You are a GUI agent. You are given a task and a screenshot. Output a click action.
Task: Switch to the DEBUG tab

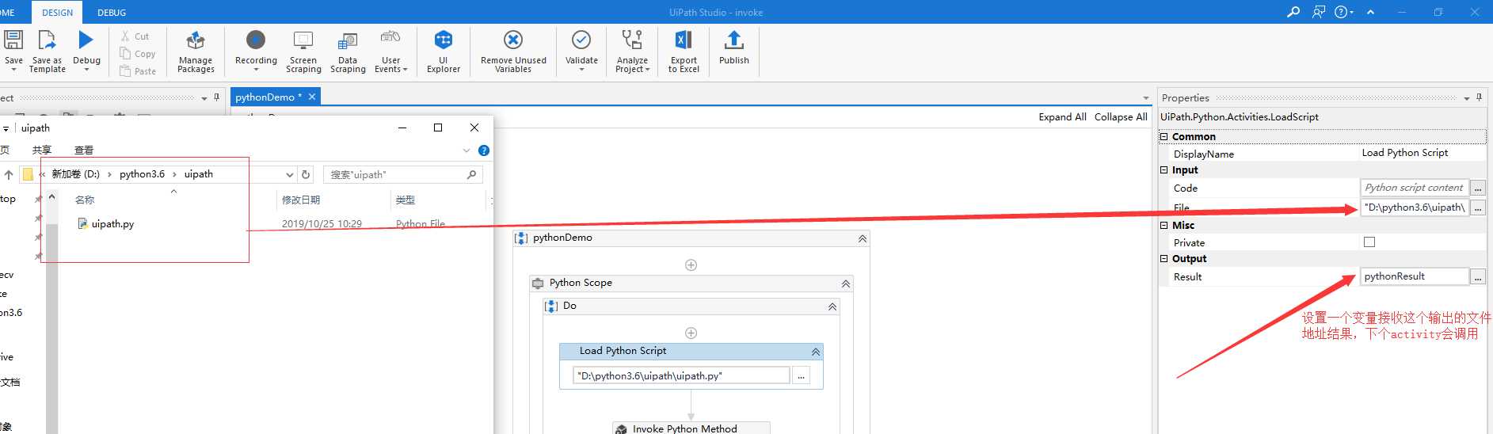click(112, 13)
